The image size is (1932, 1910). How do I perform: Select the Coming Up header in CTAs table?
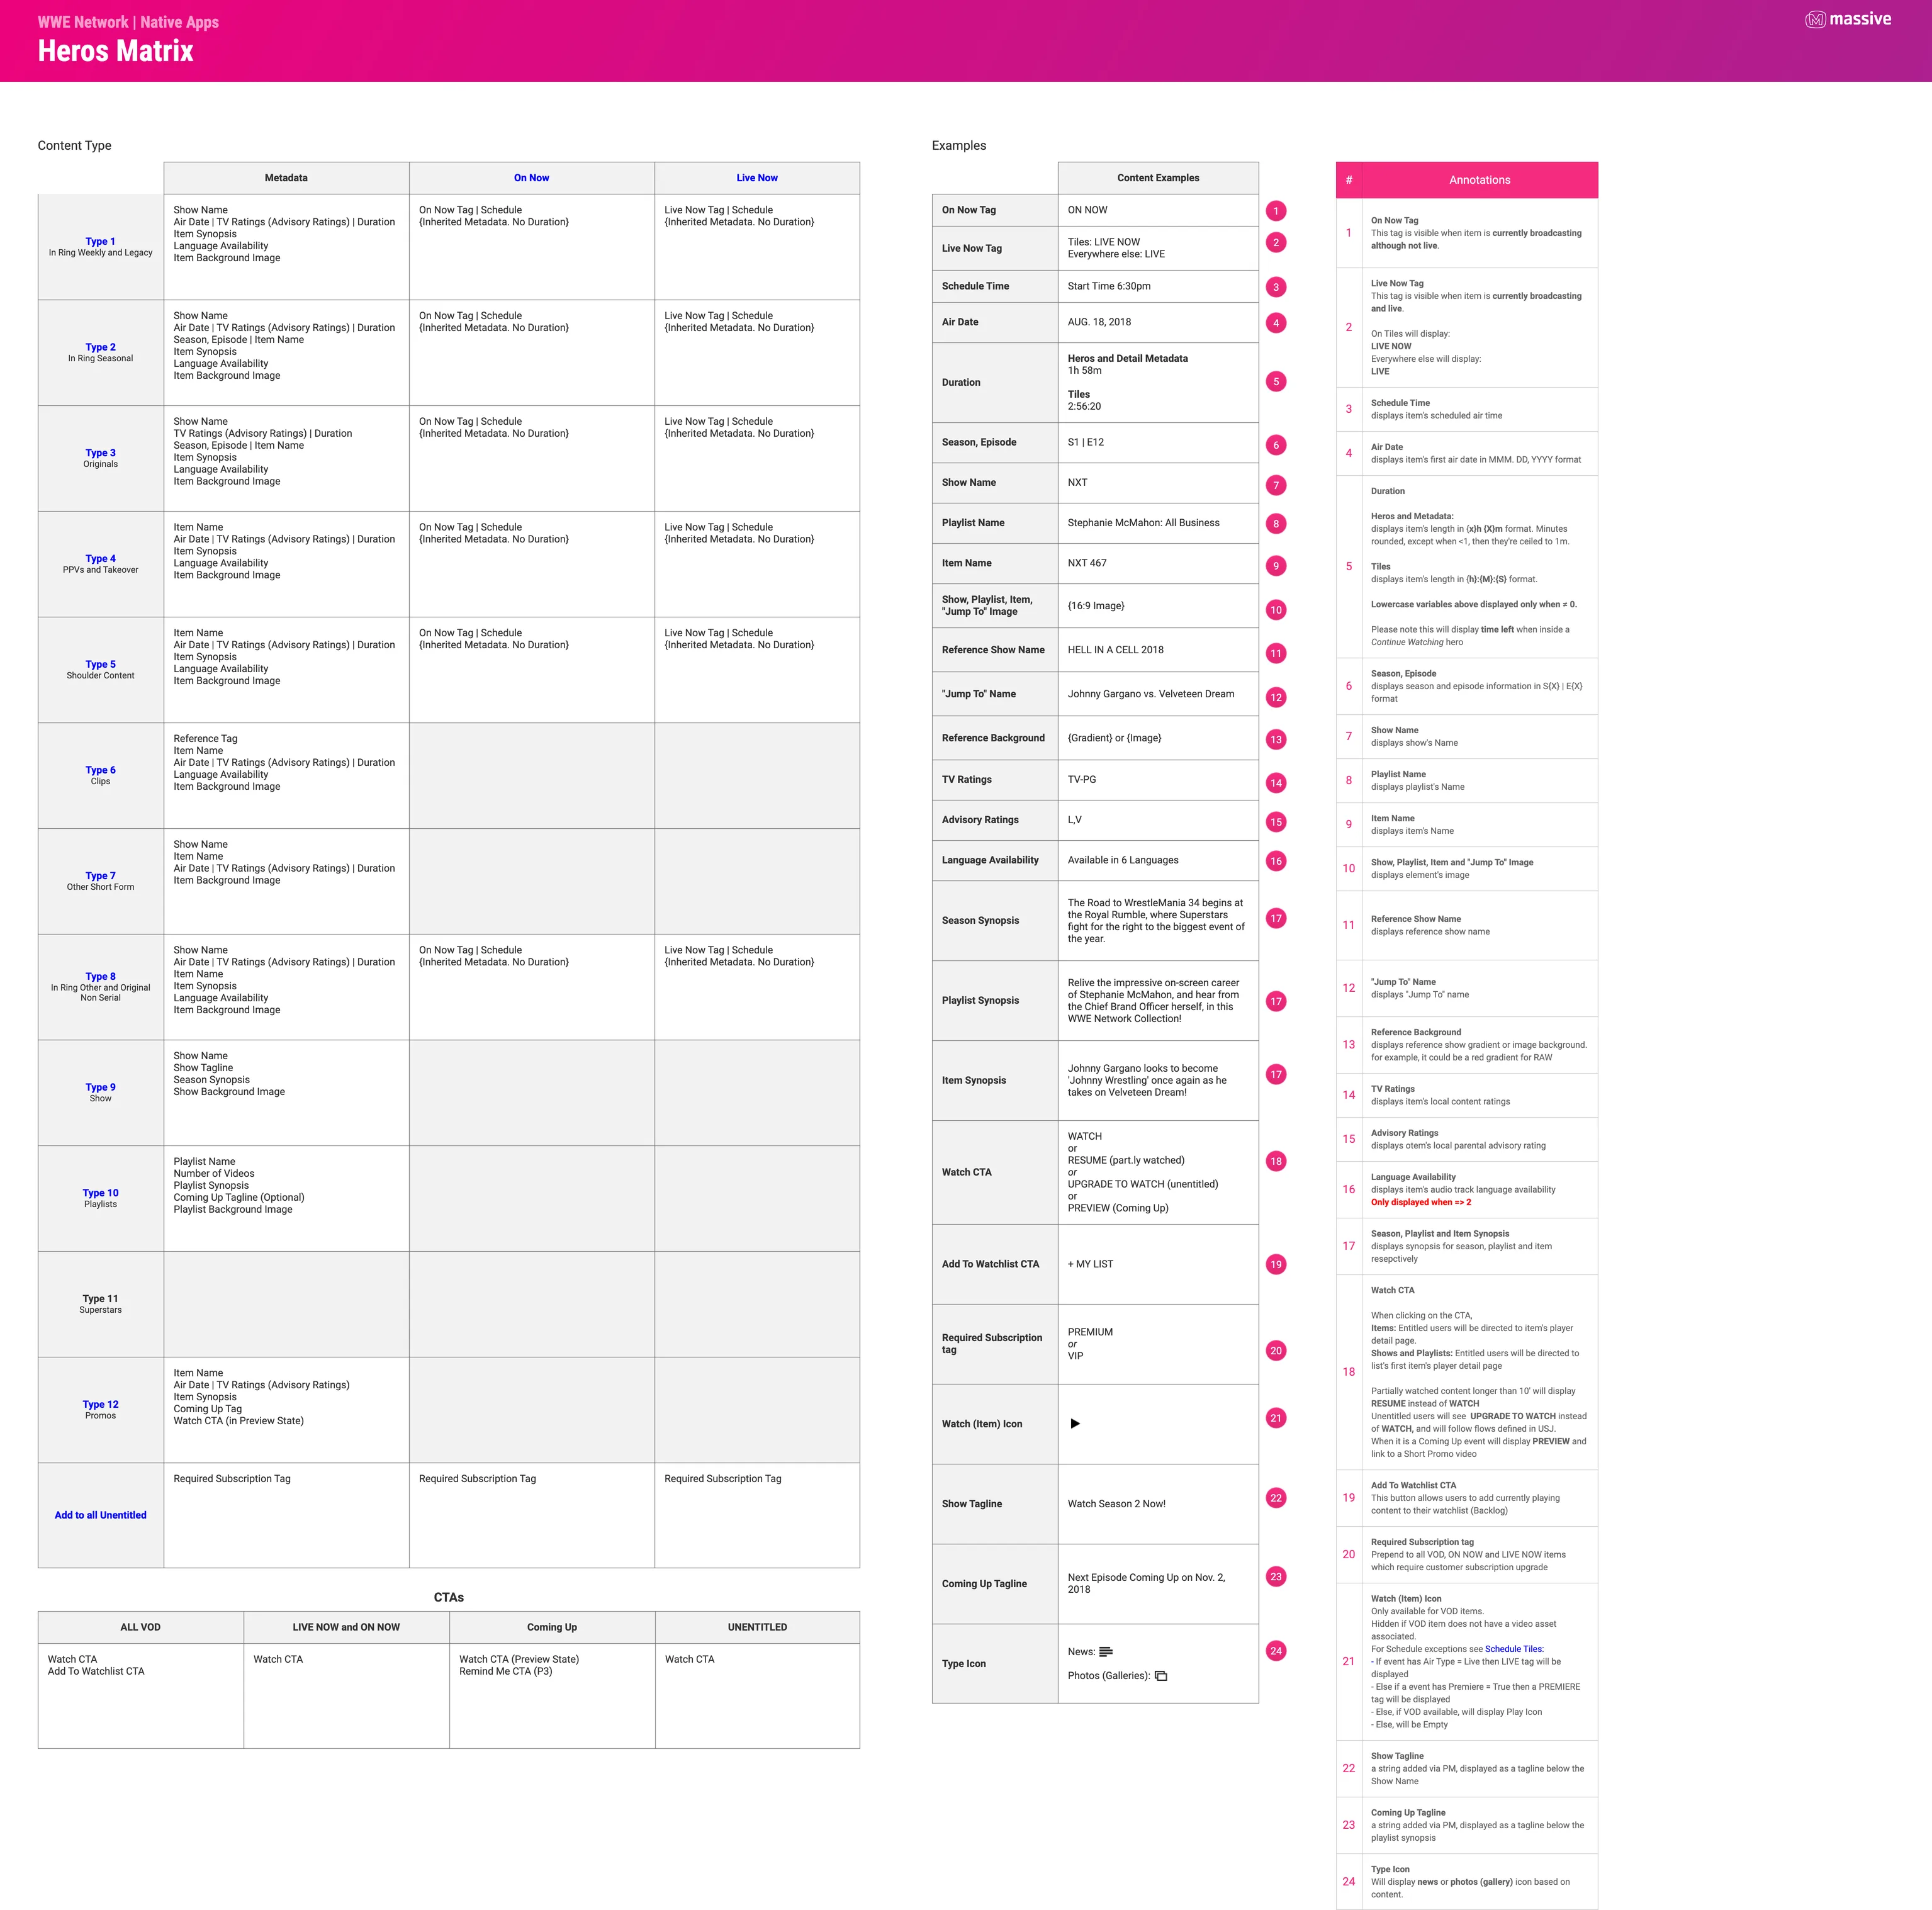[x=552, y=1627]
